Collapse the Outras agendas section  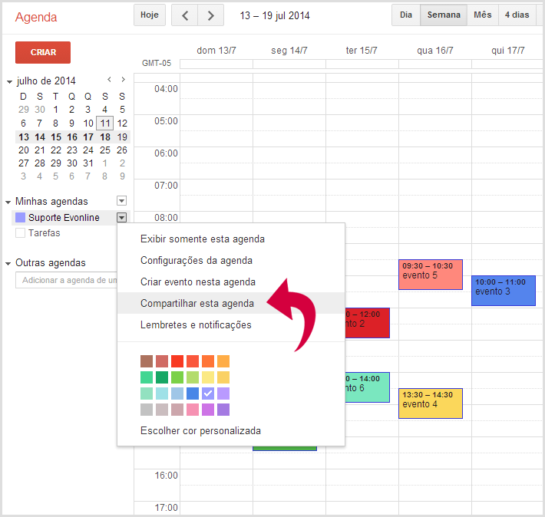click(8, 264)
